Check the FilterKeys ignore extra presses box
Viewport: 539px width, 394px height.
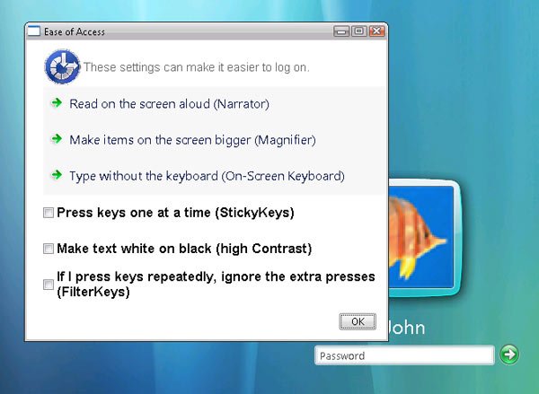(49, 285)
